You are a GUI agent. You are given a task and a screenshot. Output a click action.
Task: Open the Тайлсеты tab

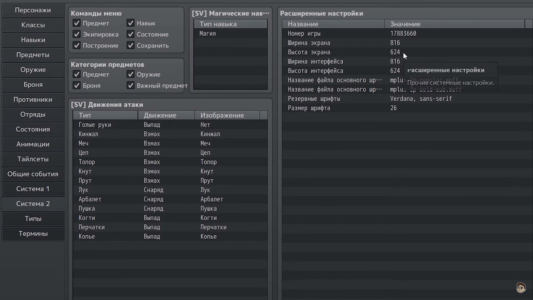(x=33, y=159)
